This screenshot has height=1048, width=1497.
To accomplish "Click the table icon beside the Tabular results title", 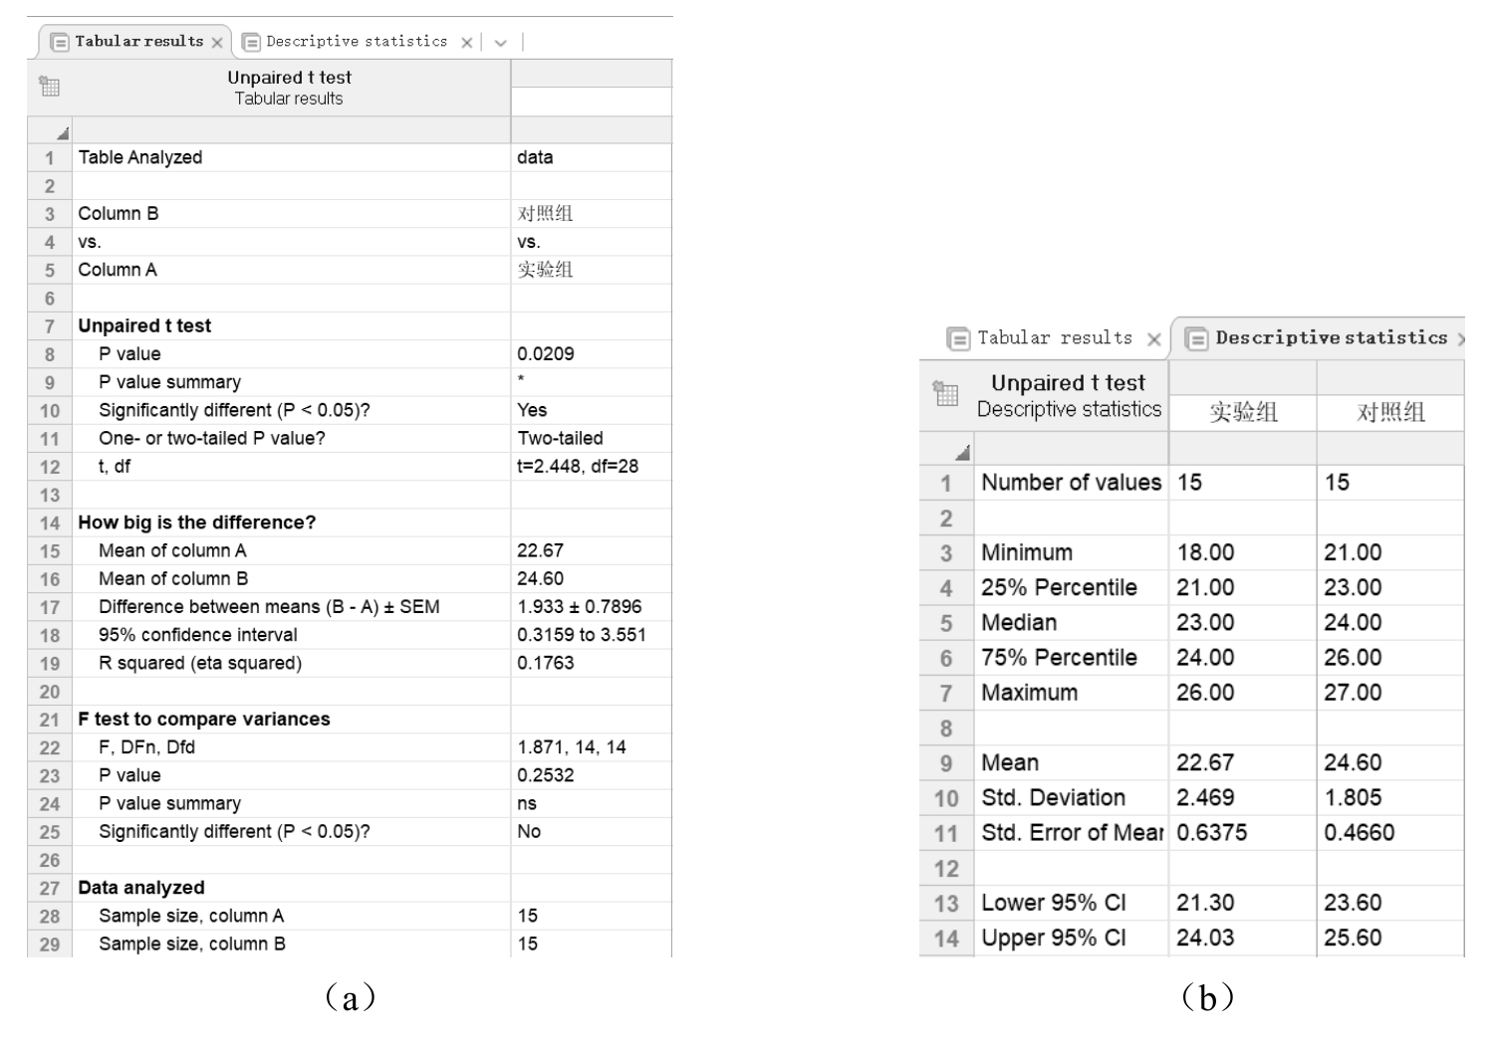I will tap(50, 87).
